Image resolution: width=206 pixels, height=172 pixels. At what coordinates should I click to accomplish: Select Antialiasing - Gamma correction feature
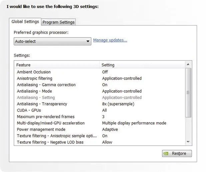pos(46,85)
